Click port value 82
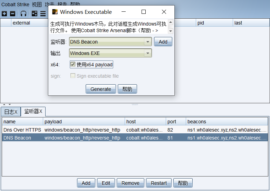 tap(170, 130)
